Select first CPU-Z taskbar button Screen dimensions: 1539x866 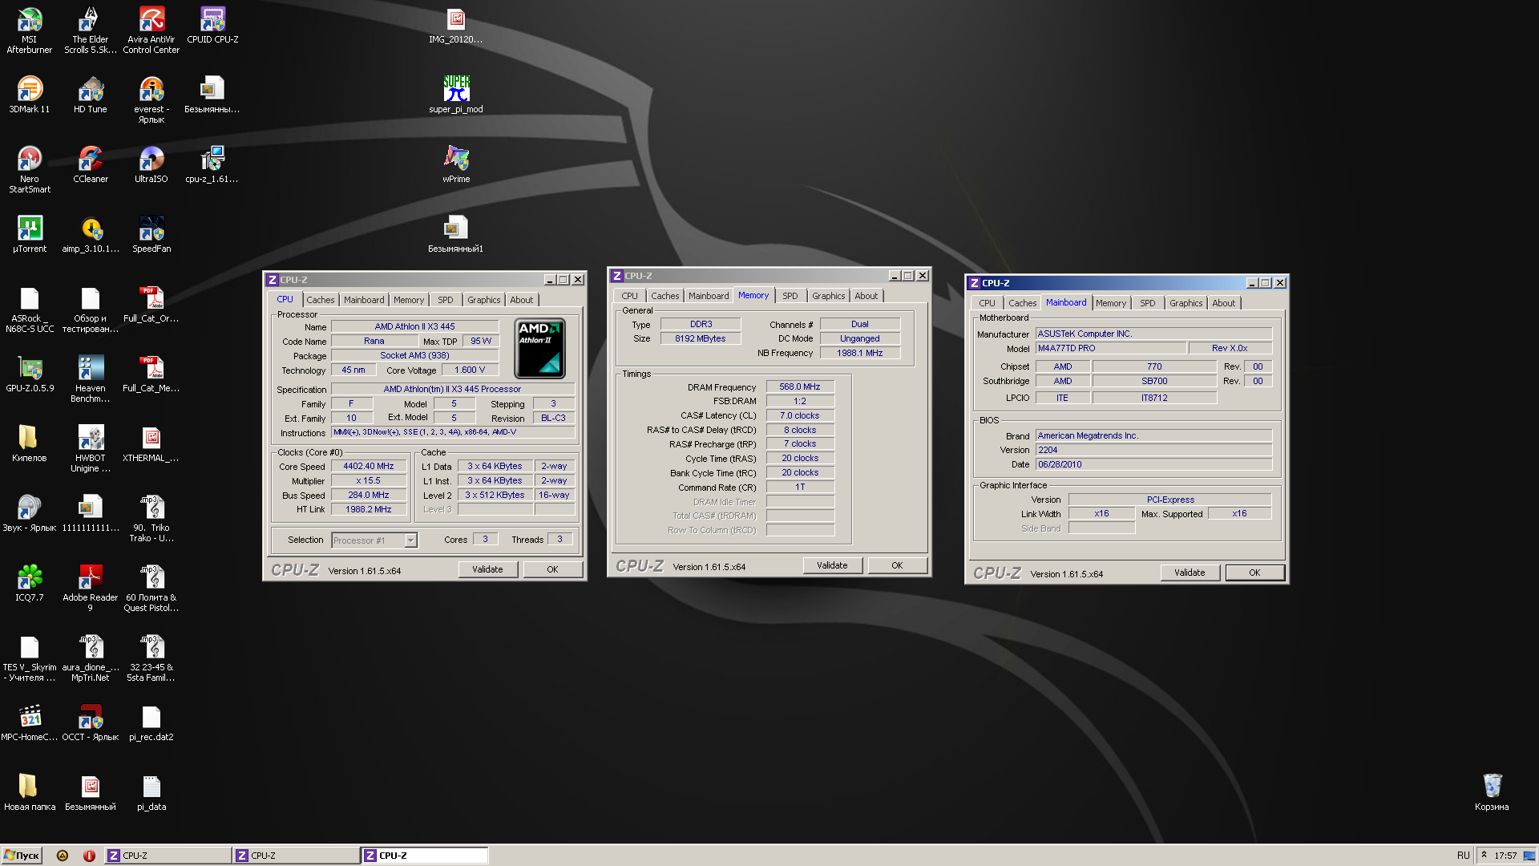[x=168, y=856]
